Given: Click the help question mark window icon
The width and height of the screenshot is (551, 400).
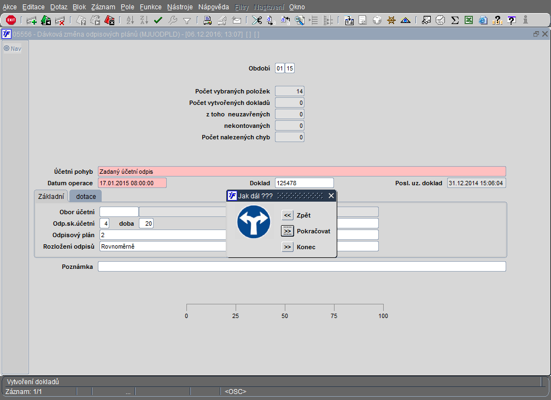Looking at the screenshot, I should pyautogui.click(x=512, y=20).
